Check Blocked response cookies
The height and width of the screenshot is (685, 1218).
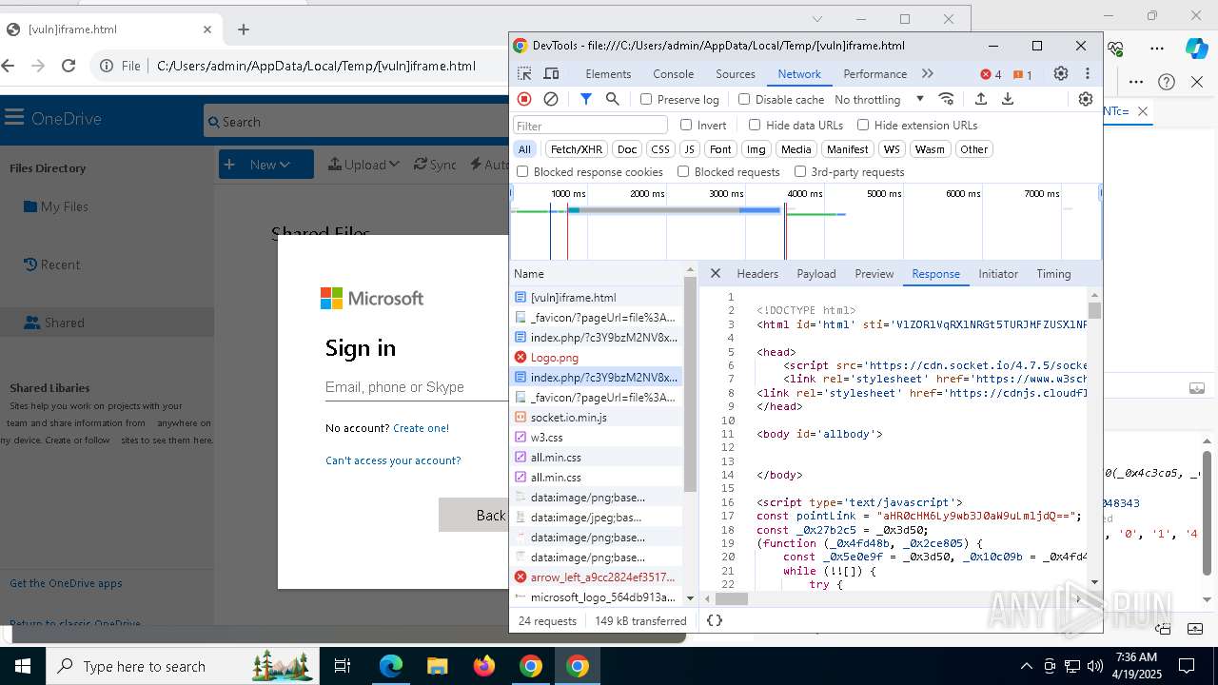[522, 171]
